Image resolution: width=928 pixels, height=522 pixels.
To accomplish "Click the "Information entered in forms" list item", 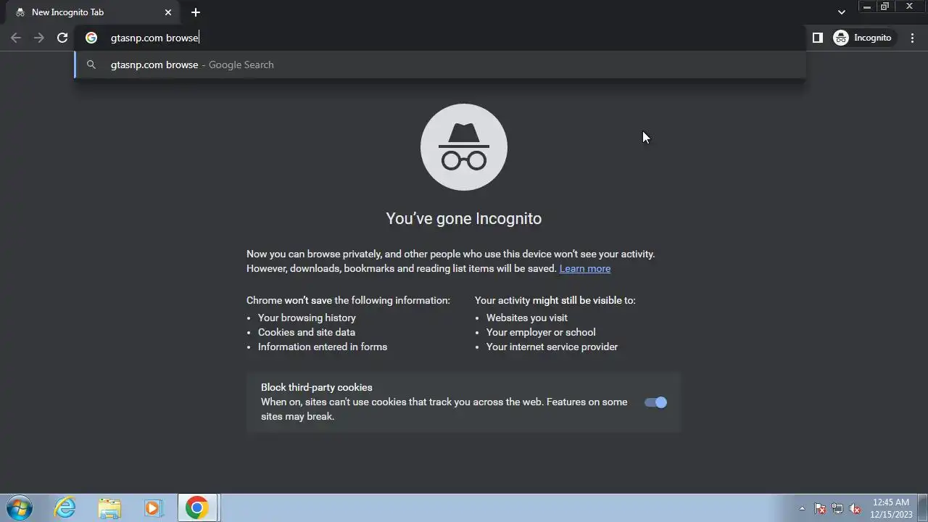I will (x=323, y=347).
